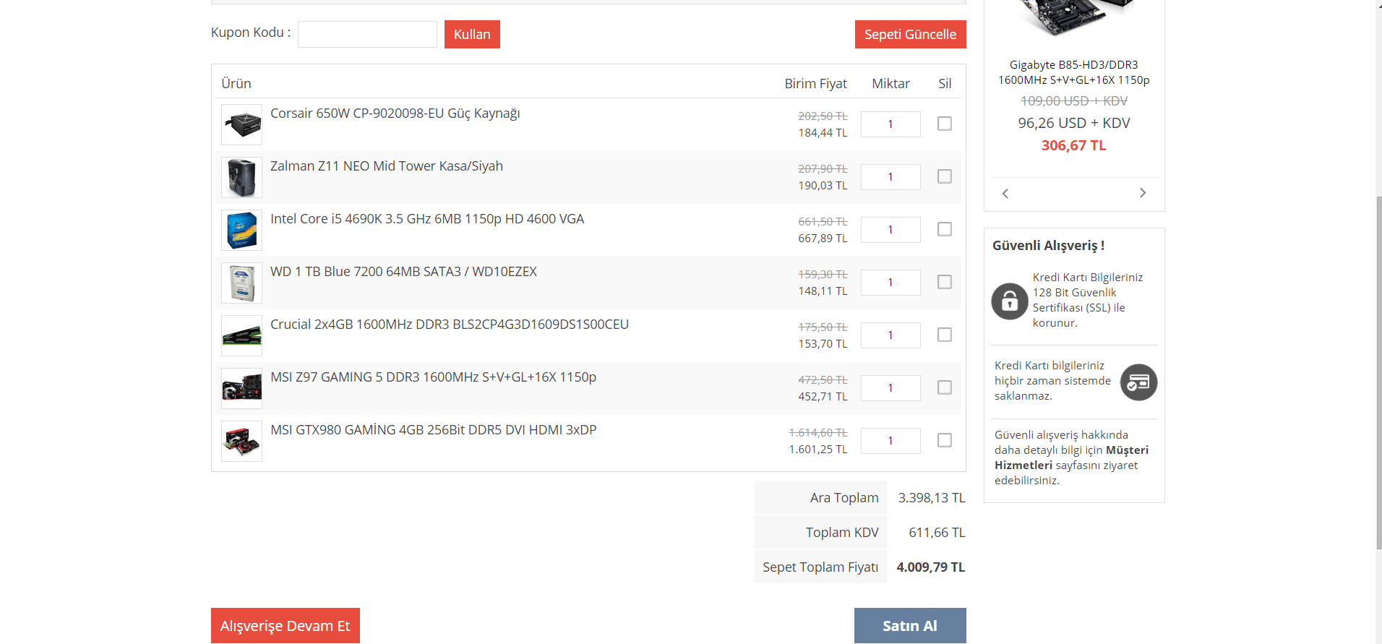Click the Miktar column header
1382x644 pixels.
[x=891, y=84]
